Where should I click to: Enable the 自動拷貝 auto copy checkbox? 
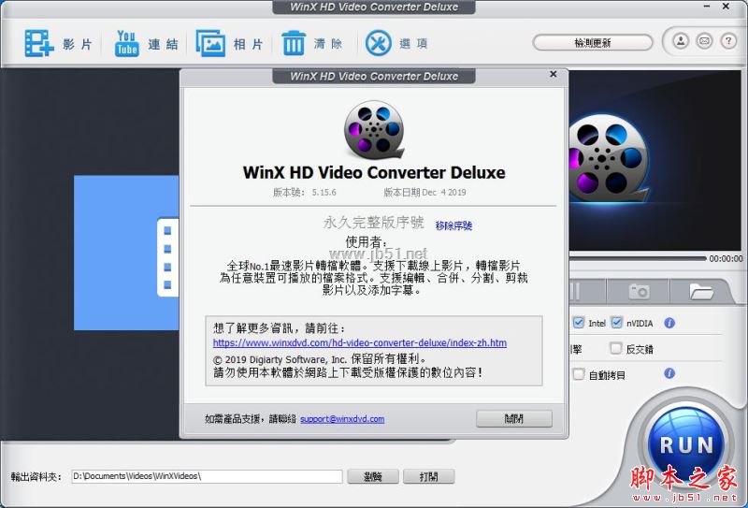point(578,374)
